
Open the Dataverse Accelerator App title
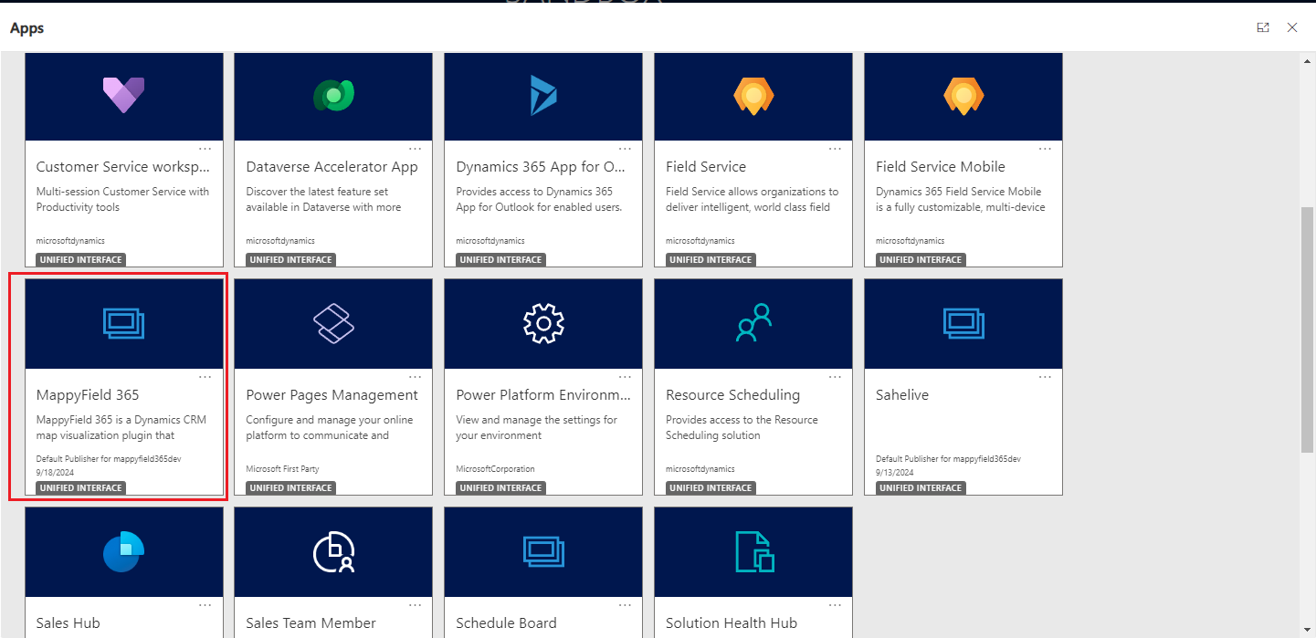pyautogui.click(x=332, y=167)
